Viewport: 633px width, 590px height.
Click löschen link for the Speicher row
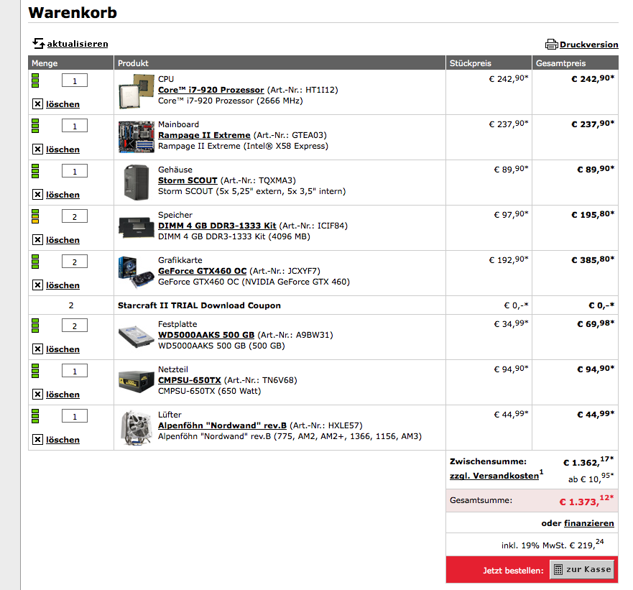pyautogui.click(x=63, y=240)
